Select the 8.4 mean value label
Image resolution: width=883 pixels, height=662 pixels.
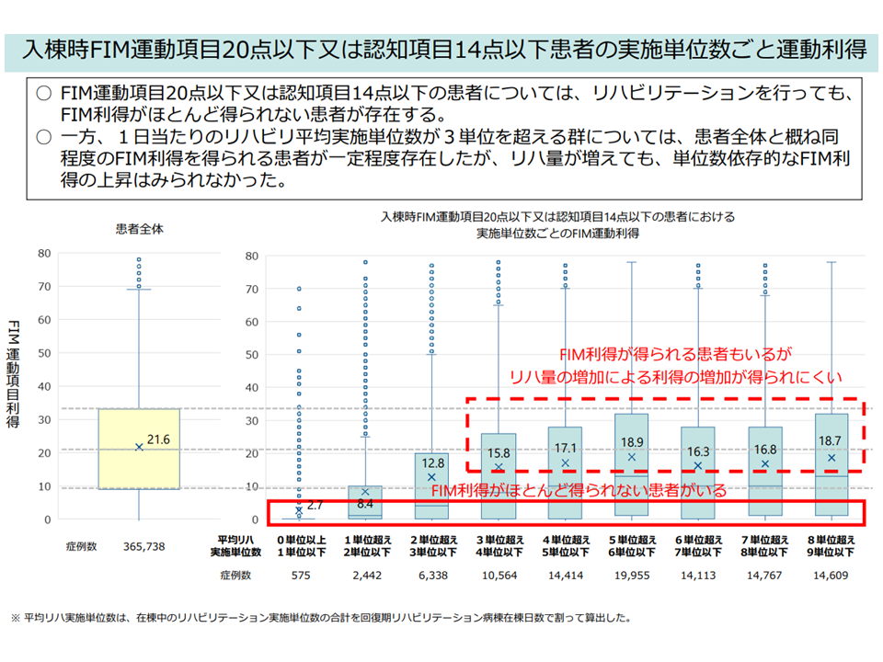tap(366, 503)
